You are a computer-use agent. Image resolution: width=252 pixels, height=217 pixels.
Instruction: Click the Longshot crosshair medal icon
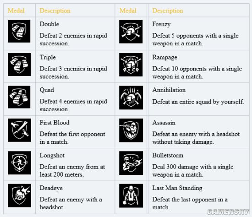coord(19,163)
